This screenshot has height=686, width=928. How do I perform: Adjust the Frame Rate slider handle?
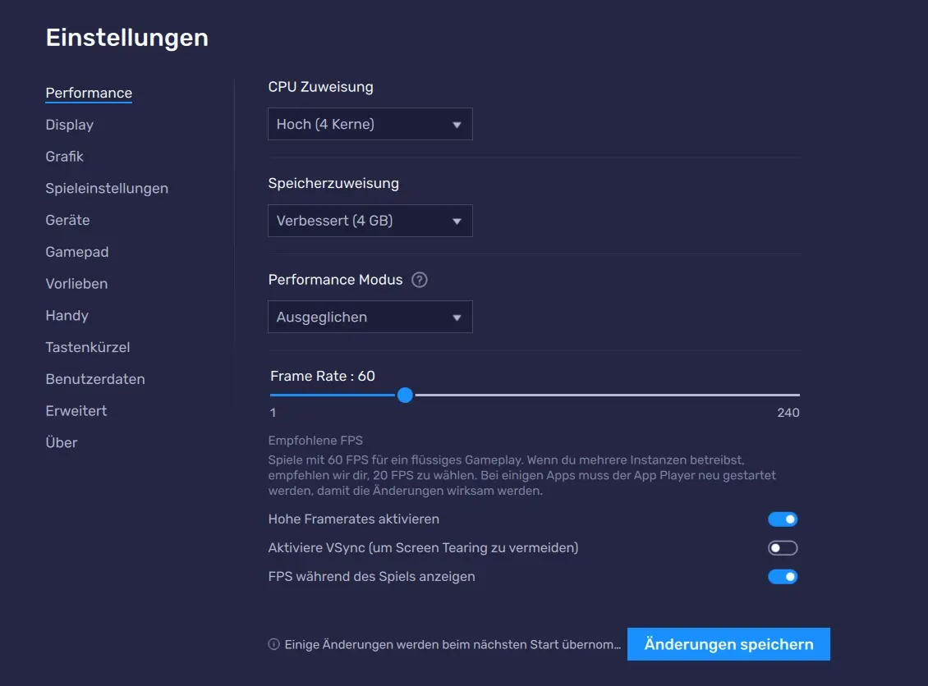tap(404, 395)
